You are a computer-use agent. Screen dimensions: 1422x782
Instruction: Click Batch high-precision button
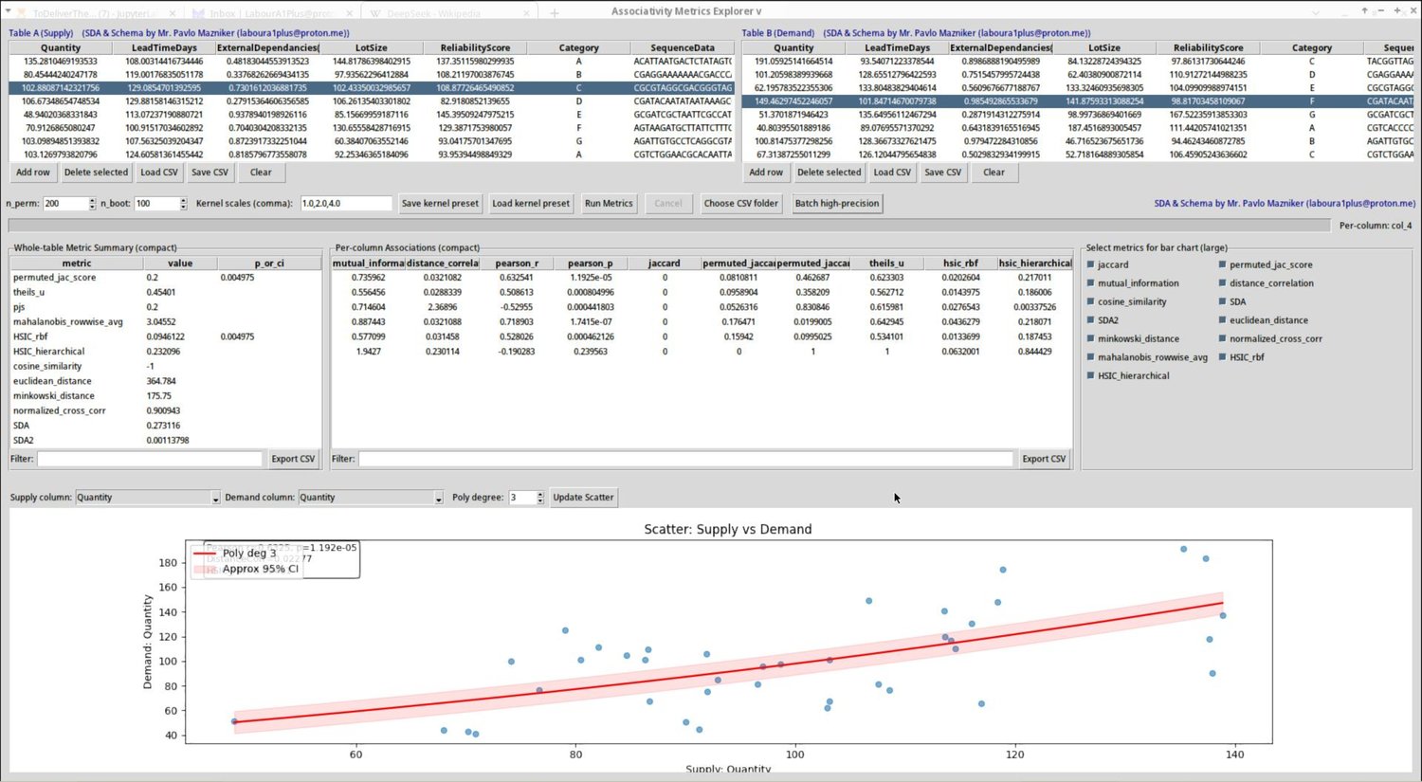(x=837, y=204)
